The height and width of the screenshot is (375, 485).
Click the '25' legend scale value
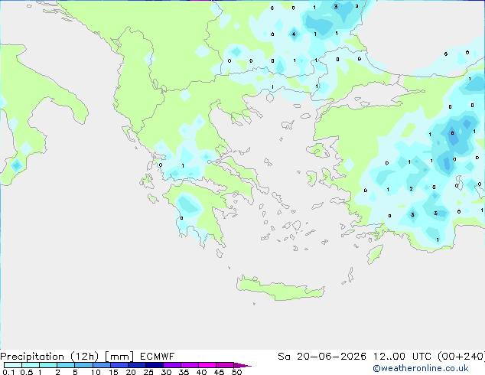tap(148, 372)
